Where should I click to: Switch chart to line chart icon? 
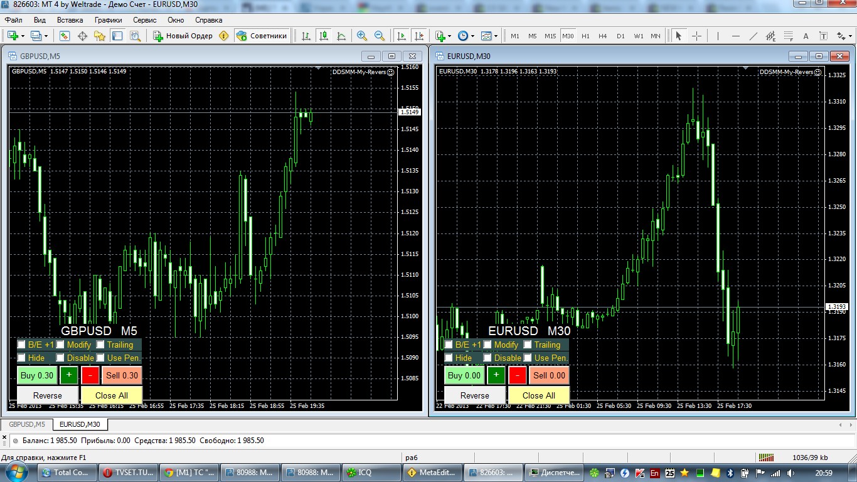click(x=341, y=36)
